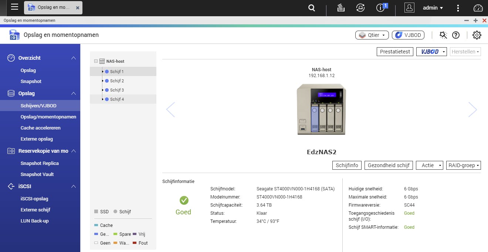Click the Cache legend color swatch
This screenshot has height=252, width=488.
96,225
